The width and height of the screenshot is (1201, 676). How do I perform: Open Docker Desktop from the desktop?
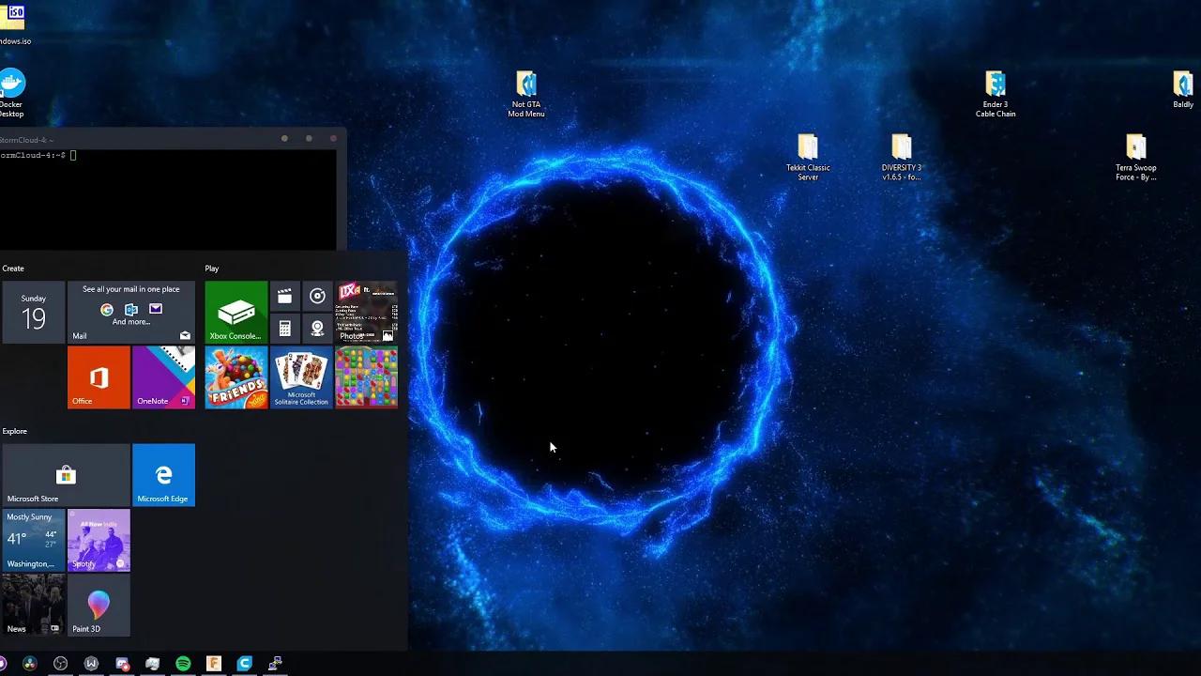tap(12, 84)
